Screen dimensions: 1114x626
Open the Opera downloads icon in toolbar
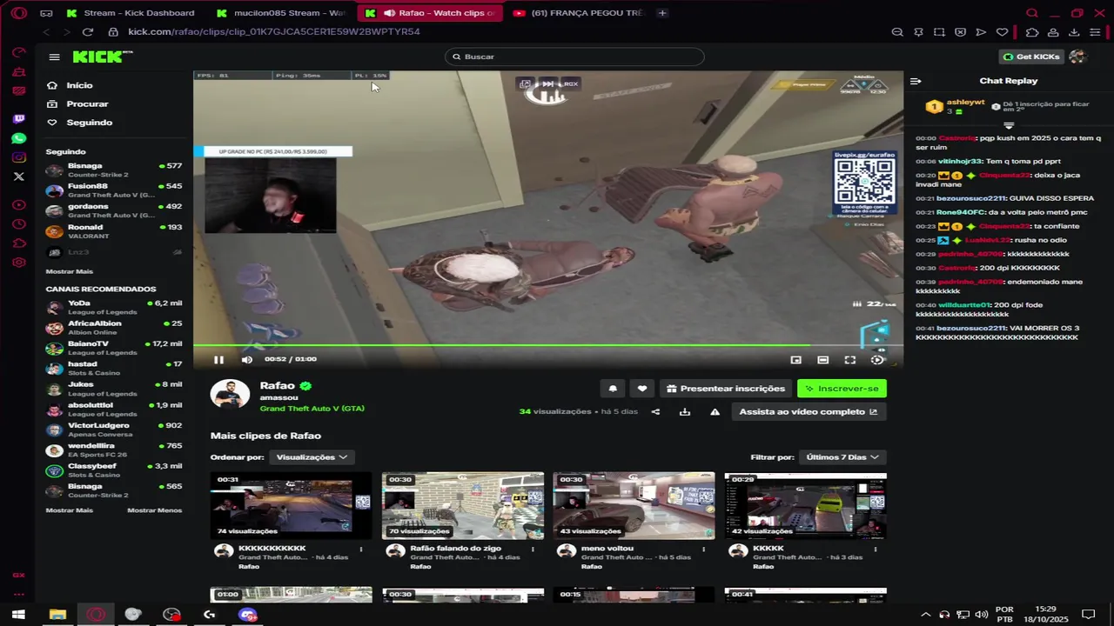[1074, 32]
